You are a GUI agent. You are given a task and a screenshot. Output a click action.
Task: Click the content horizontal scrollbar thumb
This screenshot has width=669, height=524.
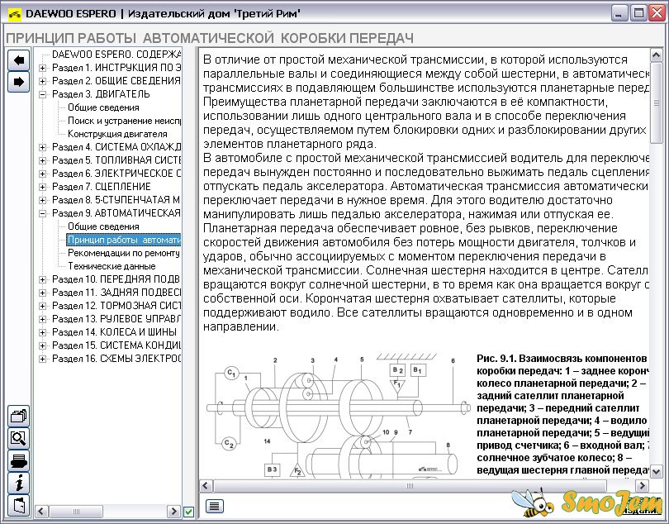tap(410, 485)
